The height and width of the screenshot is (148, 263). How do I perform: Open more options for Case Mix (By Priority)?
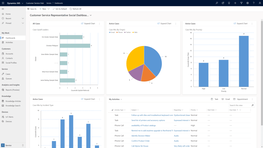tap(252, 24)
